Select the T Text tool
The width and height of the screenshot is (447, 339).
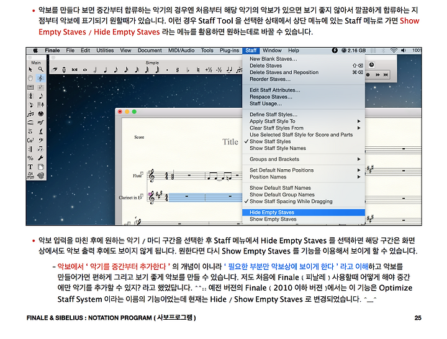pyautogui.click(x=30, y=167)
